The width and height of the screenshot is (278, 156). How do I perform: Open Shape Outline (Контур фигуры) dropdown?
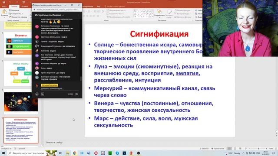(182, 13)
